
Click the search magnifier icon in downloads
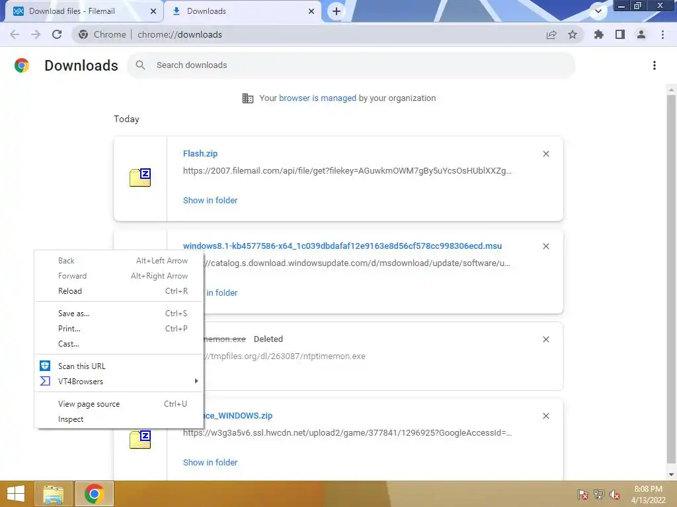click(140, 65)
